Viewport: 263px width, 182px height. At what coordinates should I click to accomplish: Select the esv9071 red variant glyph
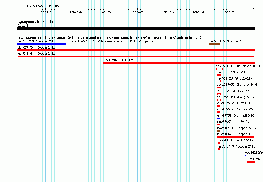219,75
